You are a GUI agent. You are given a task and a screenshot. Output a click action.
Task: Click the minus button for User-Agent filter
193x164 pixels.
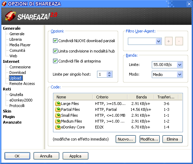pyautogui.click(x=179, y=41)
